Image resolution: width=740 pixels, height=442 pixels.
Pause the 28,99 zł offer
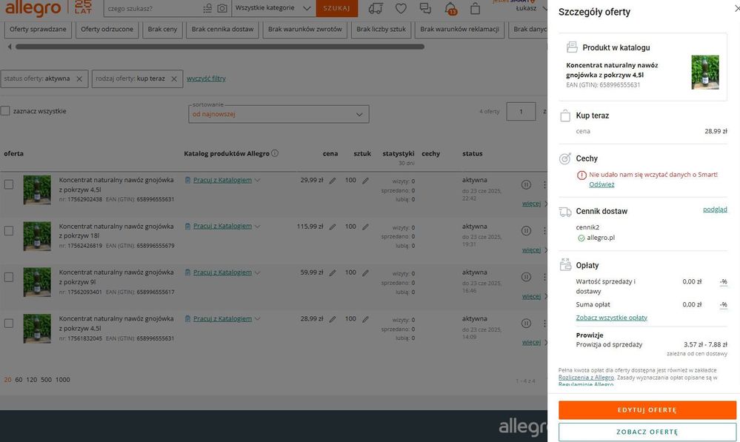pyautogui.click(x=526, y=323)
